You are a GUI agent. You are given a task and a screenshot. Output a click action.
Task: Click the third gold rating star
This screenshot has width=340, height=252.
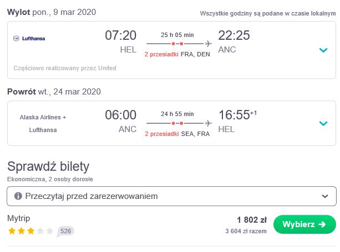coord(31,231)
